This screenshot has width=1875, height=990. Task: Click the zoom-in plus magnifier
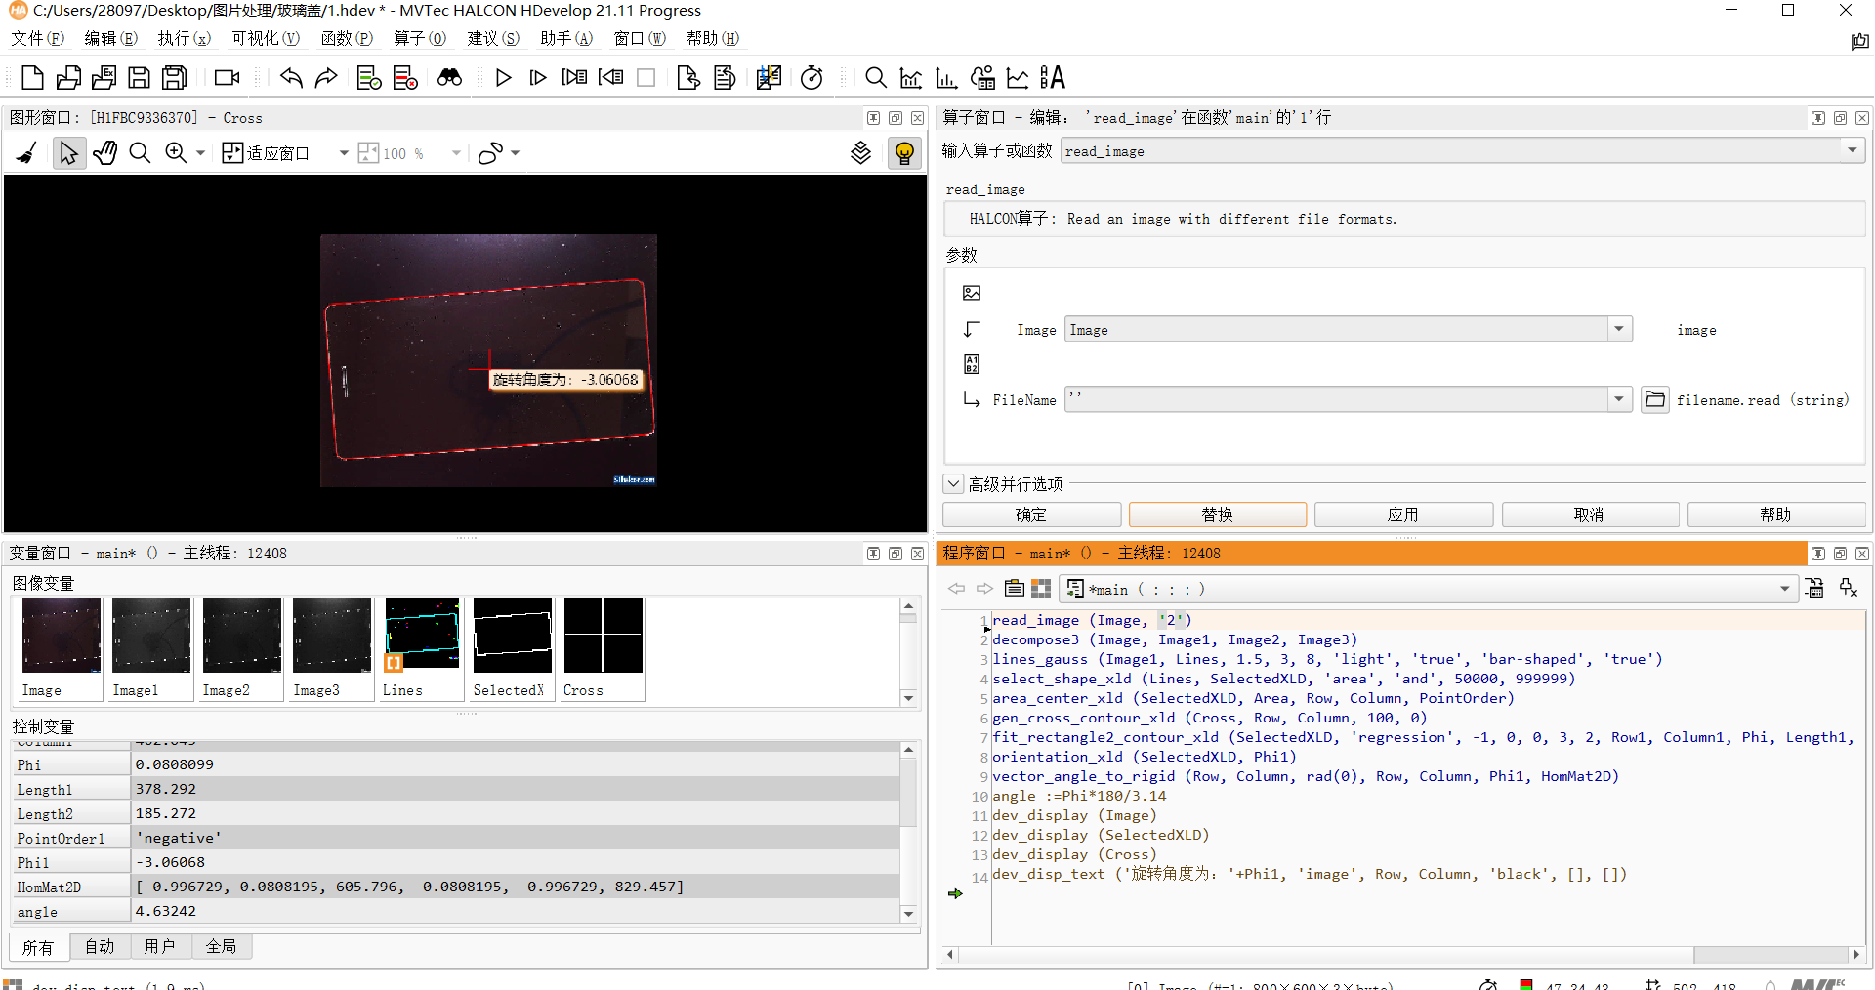point(176,153)
